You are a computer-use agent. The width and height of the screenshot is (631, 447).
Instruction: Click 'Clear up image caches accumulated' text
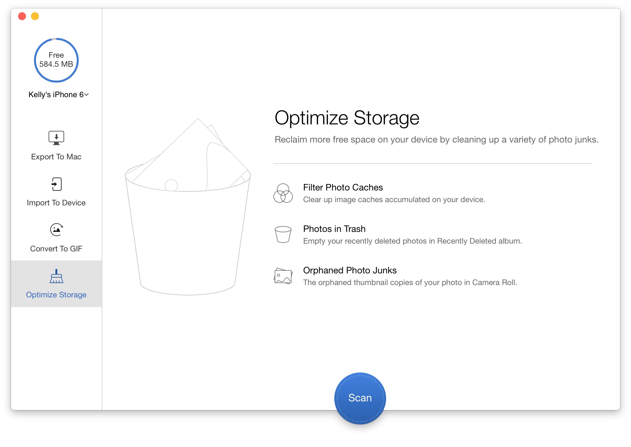(x=394, y=200)
